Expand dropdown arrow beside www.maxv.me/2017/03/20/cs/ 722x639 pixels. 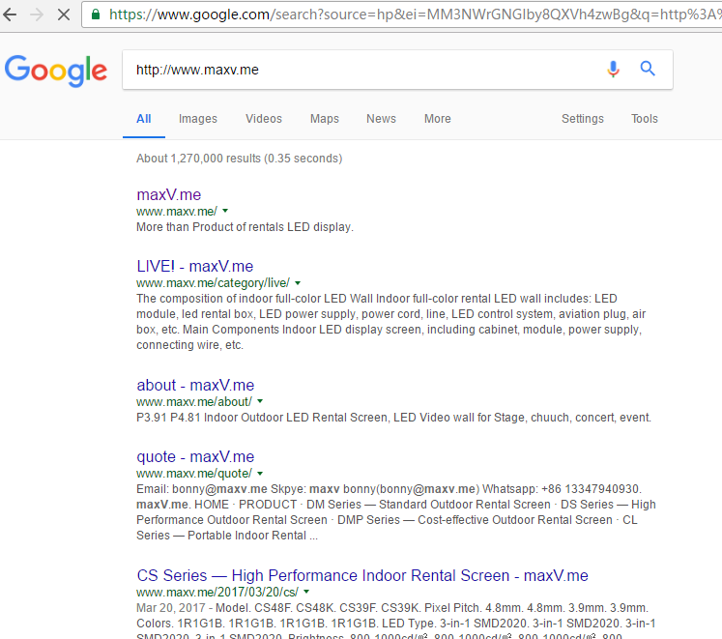point(306,592)
